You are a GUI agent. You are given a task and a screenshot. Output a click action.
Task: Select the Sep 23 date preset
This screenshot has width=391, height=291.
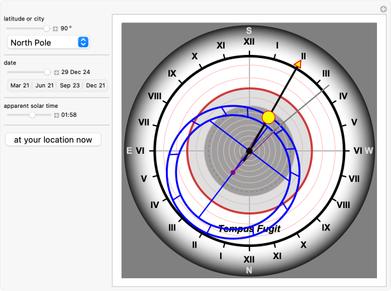(x=70, y=86)
